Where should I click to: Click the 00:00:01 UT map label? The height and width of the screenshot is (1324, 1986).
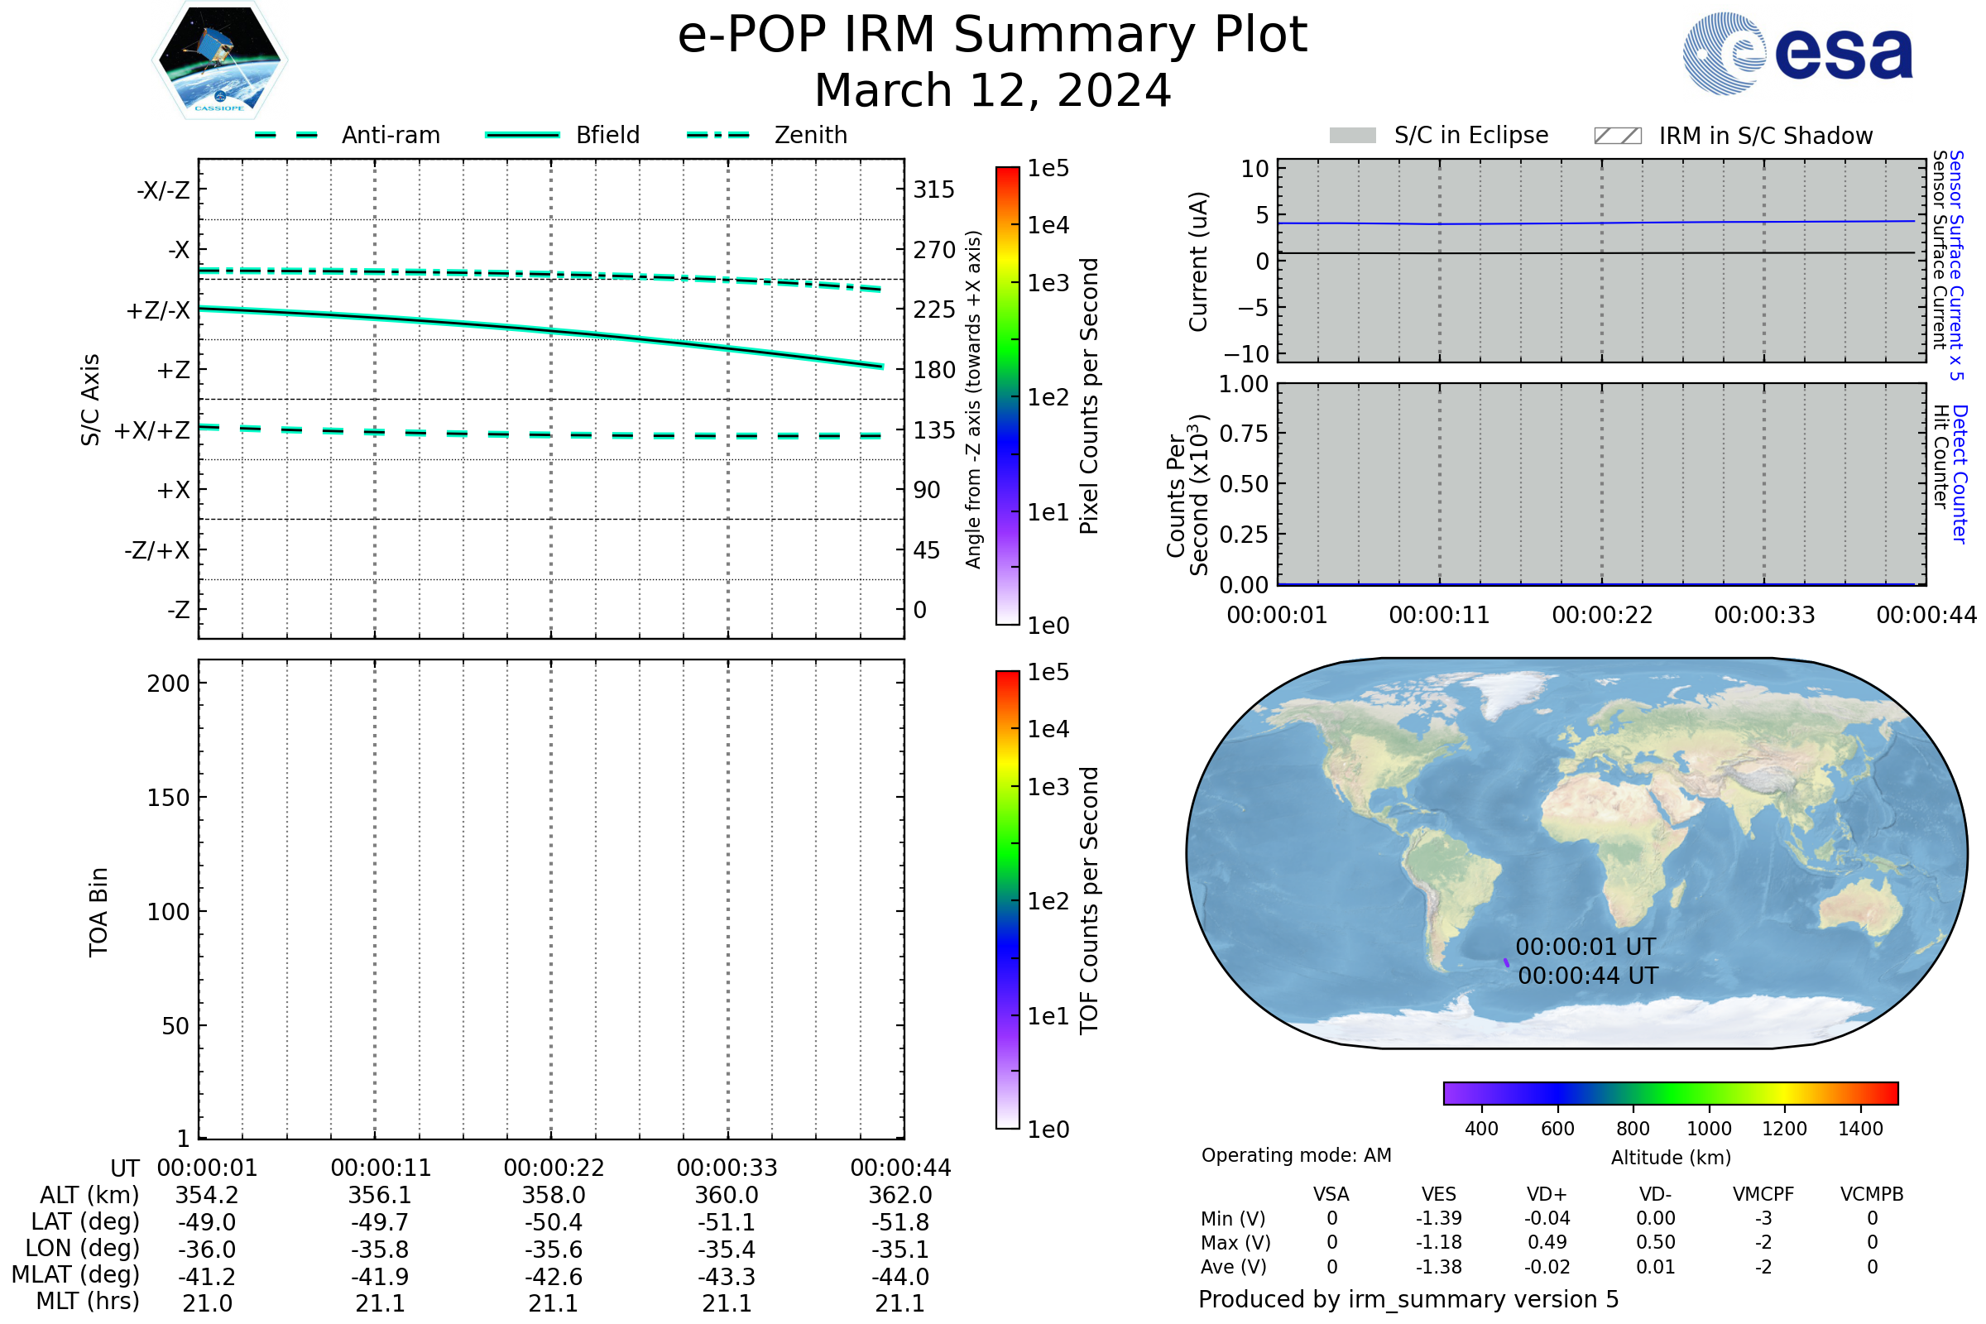(x=1585, y=947)
